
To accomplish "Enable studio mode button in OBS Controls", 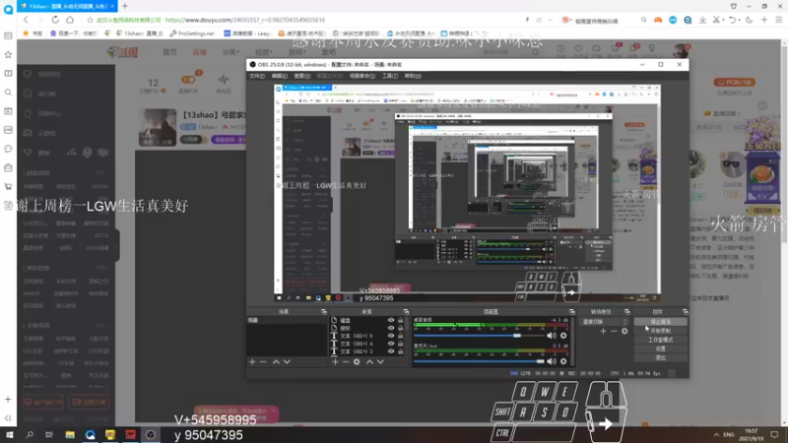I will pyautogui.click(x=660, y=340).
